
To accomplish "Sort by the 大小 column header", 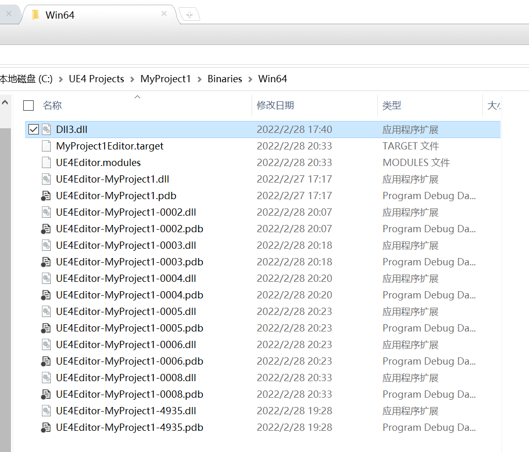I will (x=494, y=106).
